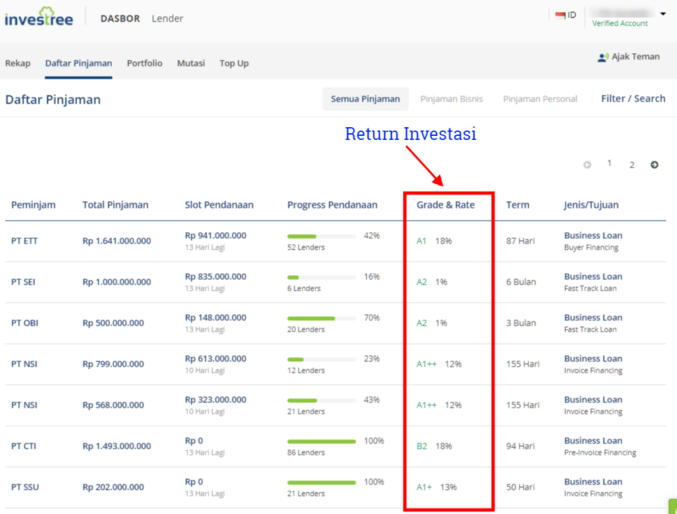Image resolution: width=677 pixels, height=514 pixels.
Task: Switch to Pinjaman Personal loans
Action: coord(541,98)
